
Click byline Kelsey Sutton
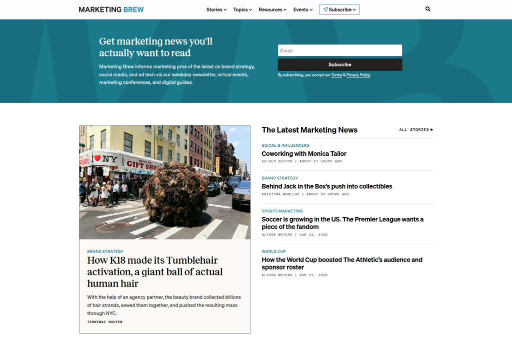276,161
